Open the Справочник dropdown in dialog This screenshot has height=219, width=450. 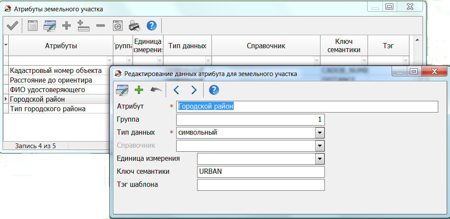[x=320, y=146]
